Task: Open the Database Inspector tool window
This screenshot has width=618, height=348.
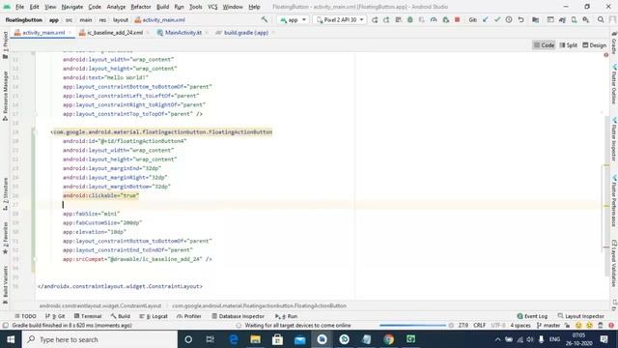Action: click(238, 316)
